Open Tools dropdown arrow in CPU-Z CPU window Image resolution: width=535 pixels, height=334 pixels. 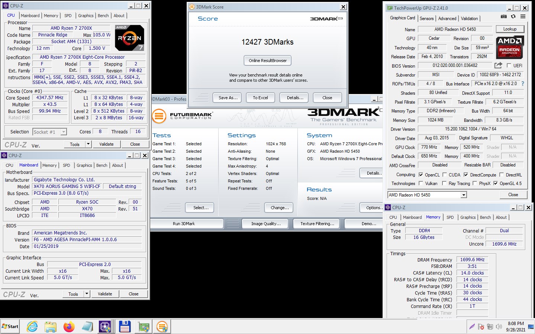(88, 144)
